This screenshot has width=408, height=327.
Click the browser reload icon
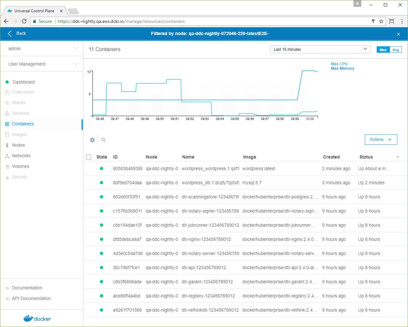24,21
